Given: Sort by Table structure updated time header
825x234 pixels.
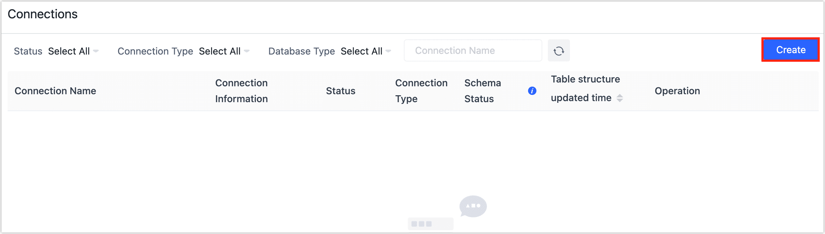Looking at the screenshot, I should click(x=585, y=88).
